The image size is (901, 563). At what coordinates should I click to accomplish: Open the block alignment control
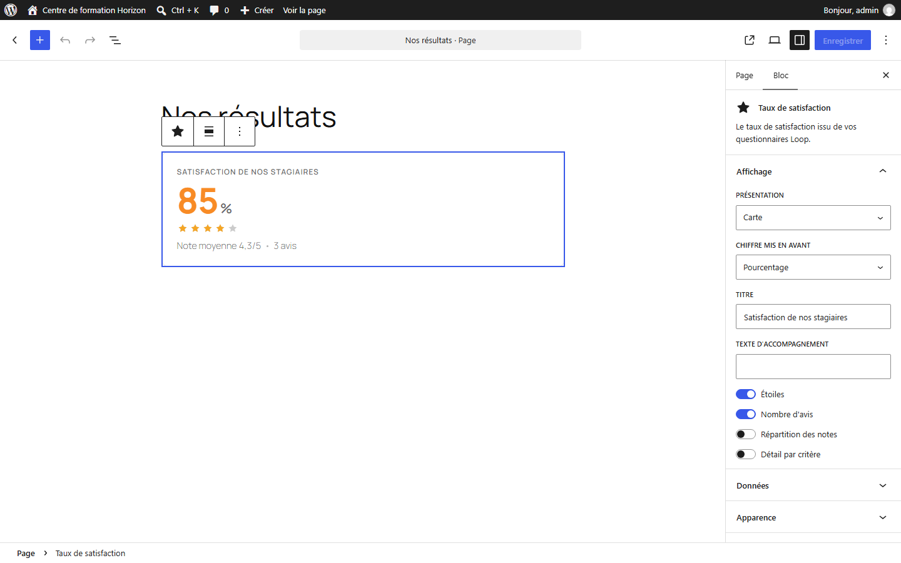click(209, 131)
